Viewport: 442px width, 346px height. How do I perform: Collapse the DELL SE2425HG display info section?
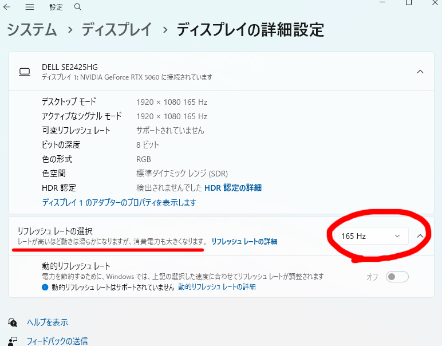point(420,72)
